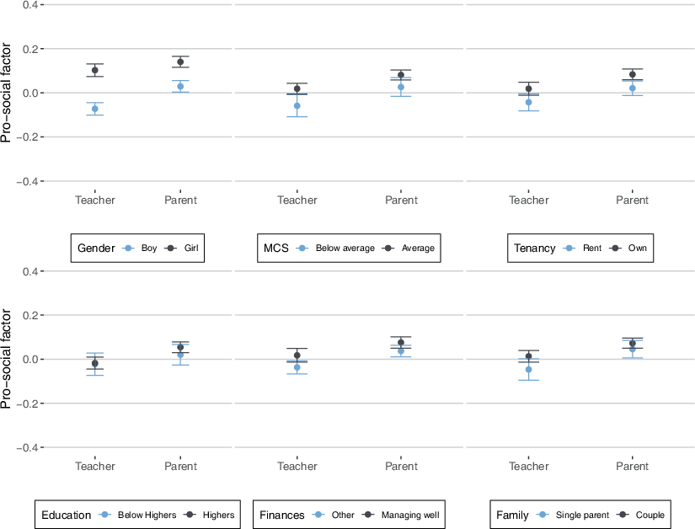Click the Girl teacher data point in Gender panel

95,71
